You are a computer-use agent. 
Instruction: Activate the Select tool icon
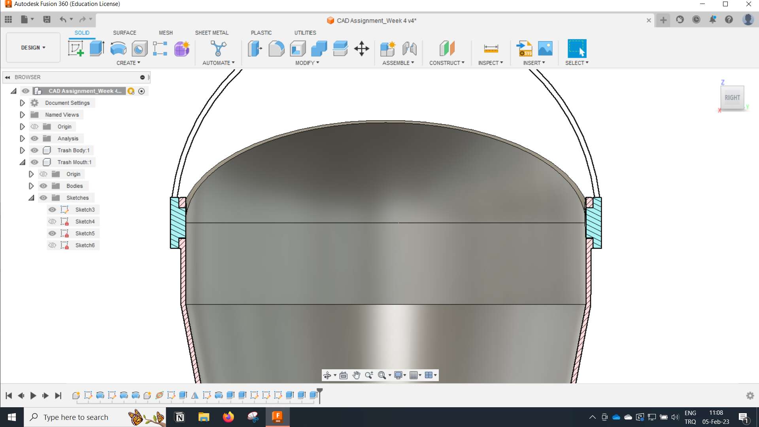tap(577, 49)
